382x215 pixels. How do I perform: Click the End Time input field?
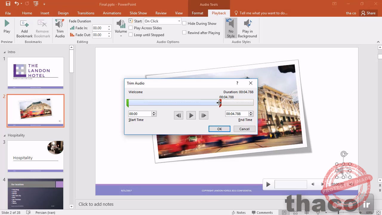237,114
